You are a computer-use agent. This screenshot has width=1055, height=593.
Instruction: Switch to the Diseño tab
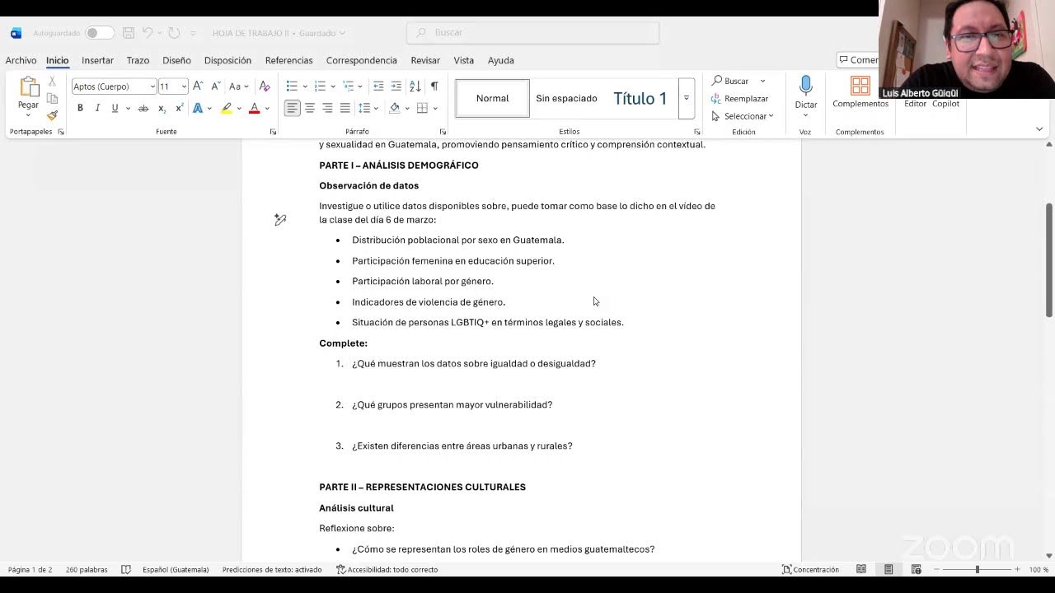176,60
